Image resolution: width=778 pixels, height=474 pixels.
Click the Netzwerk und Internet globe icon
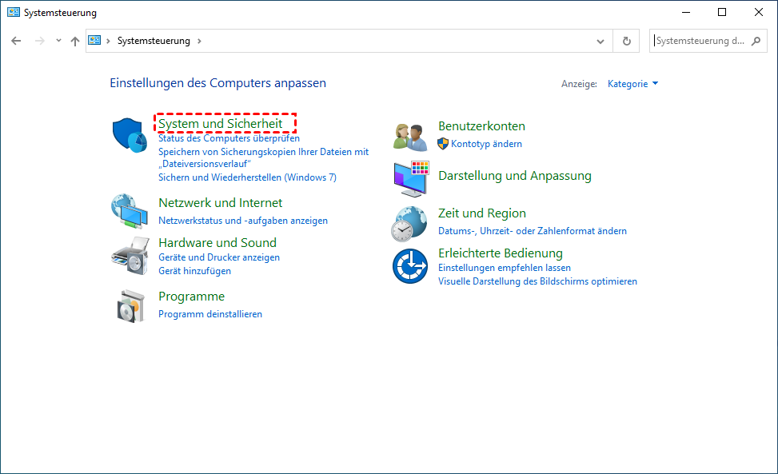pos(130,211)
